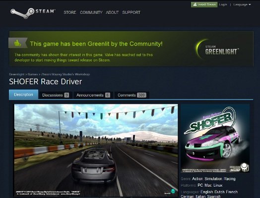Open the ABOUT page link
The image size is (260, 198).
(112, 12)
